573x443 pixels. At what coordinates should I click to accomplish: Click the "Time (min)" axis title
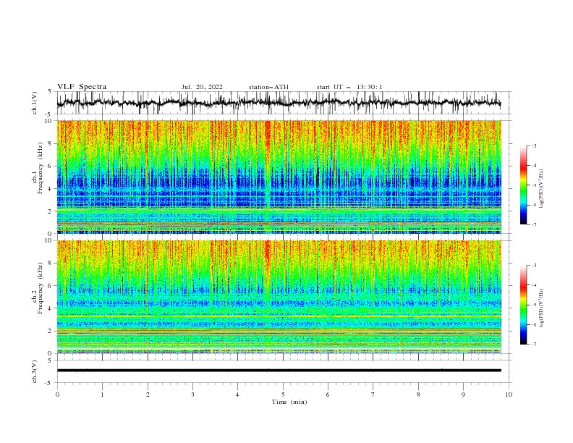pos(289,402)
